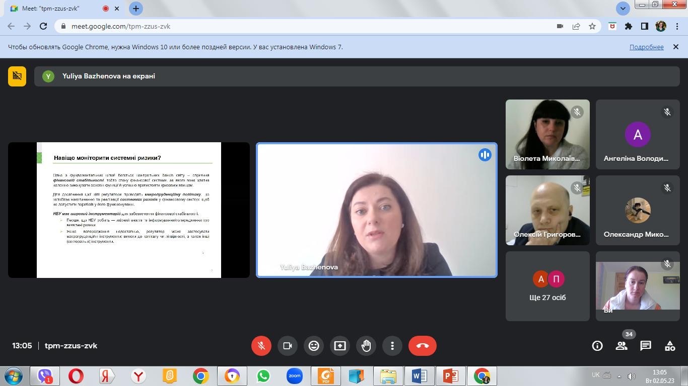Open WhatsApp from the taskbar

263,376
